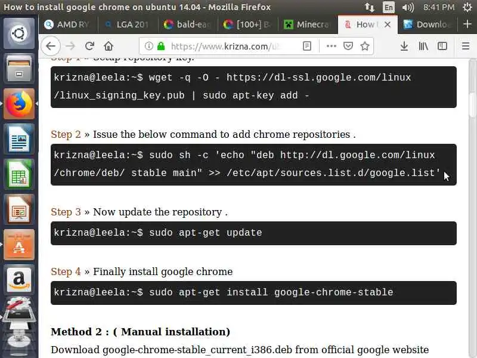Launch LibreOffice Writer from the dock
This screenshot has width=477, height=358.
(x=19, y=139)
